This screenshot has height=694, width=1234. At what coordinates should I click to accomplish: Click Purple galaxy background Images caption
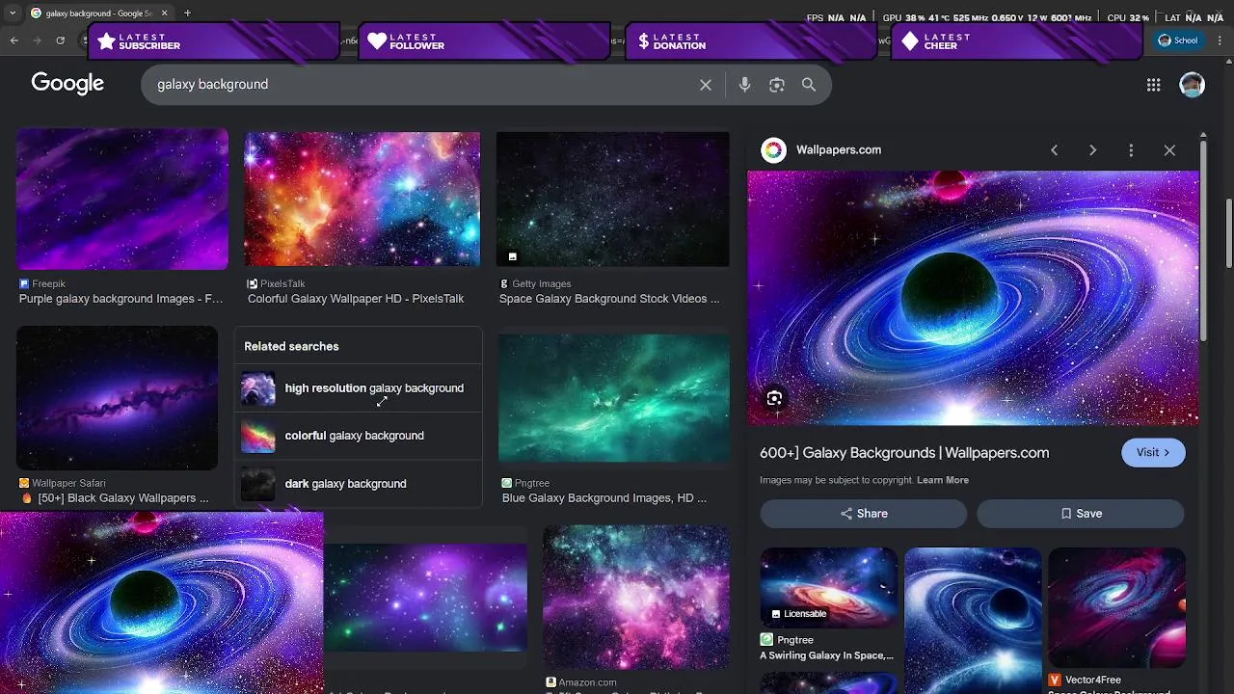coord(121,299)
